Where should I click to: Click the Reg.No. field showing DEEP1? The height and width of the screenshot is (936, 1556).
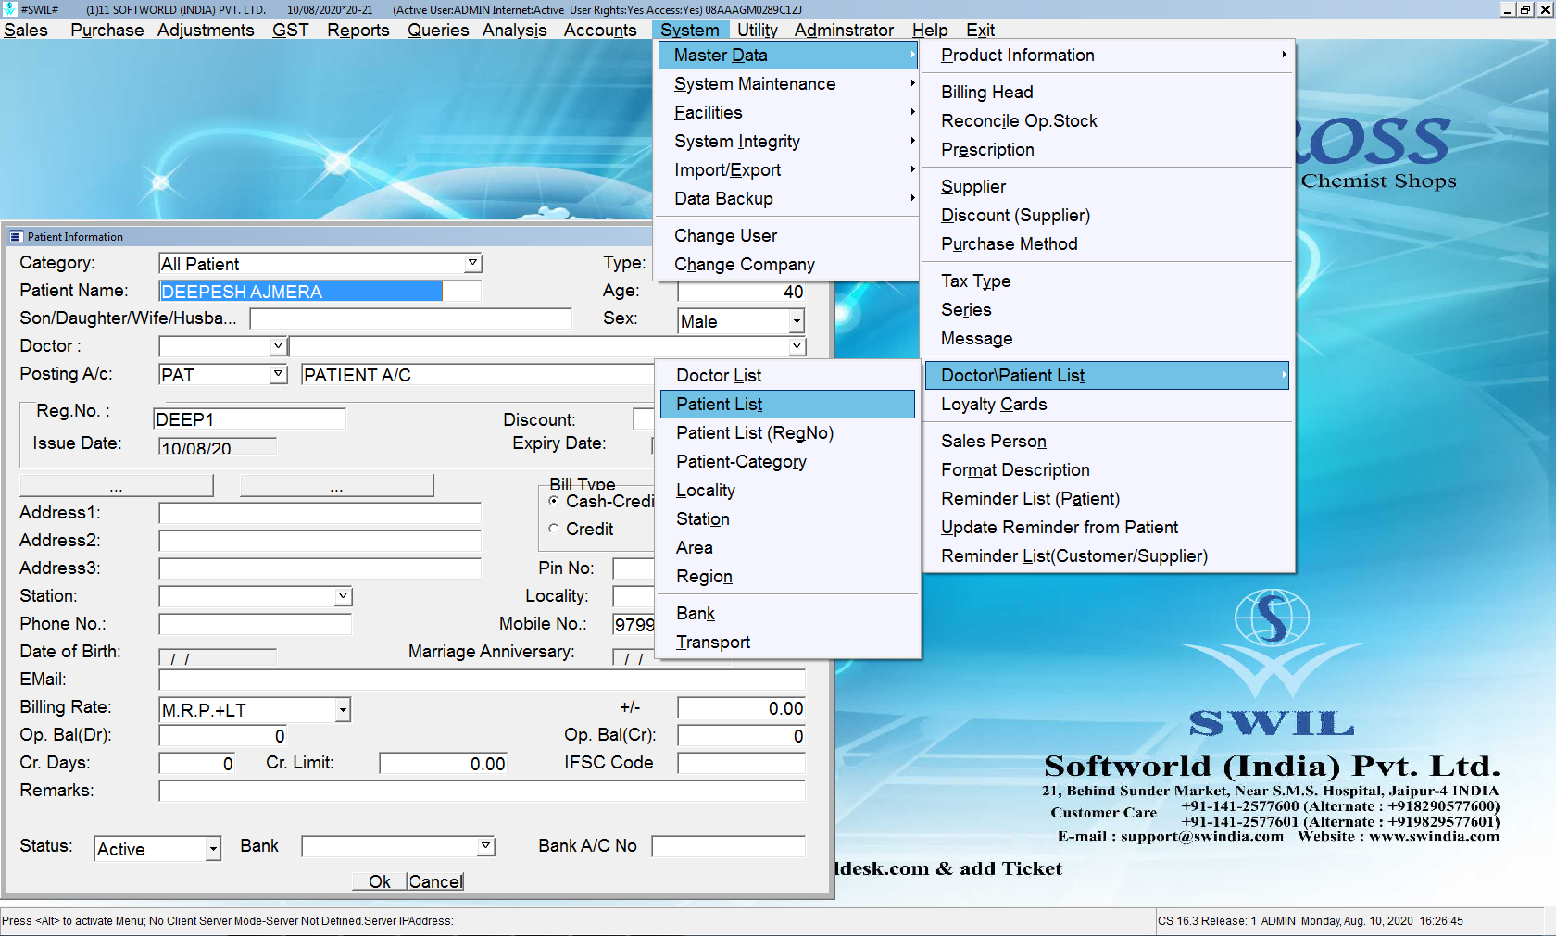pos(249,419)
